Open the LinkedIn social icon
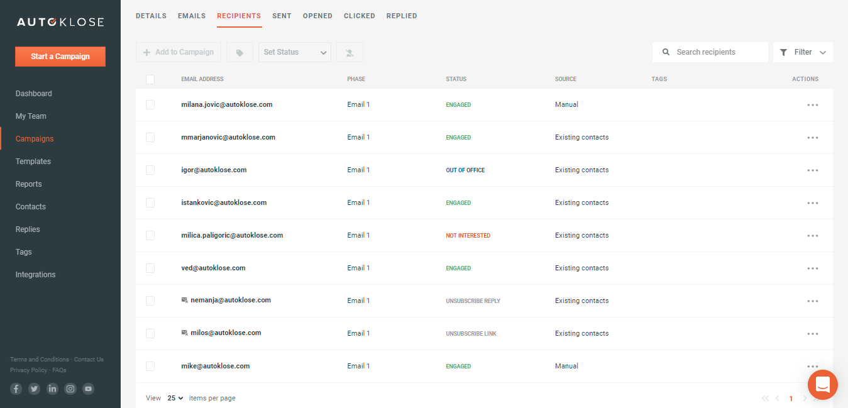The height and width of the screenshot is (408, 848). pyautogui.click(x=52, y=389)
